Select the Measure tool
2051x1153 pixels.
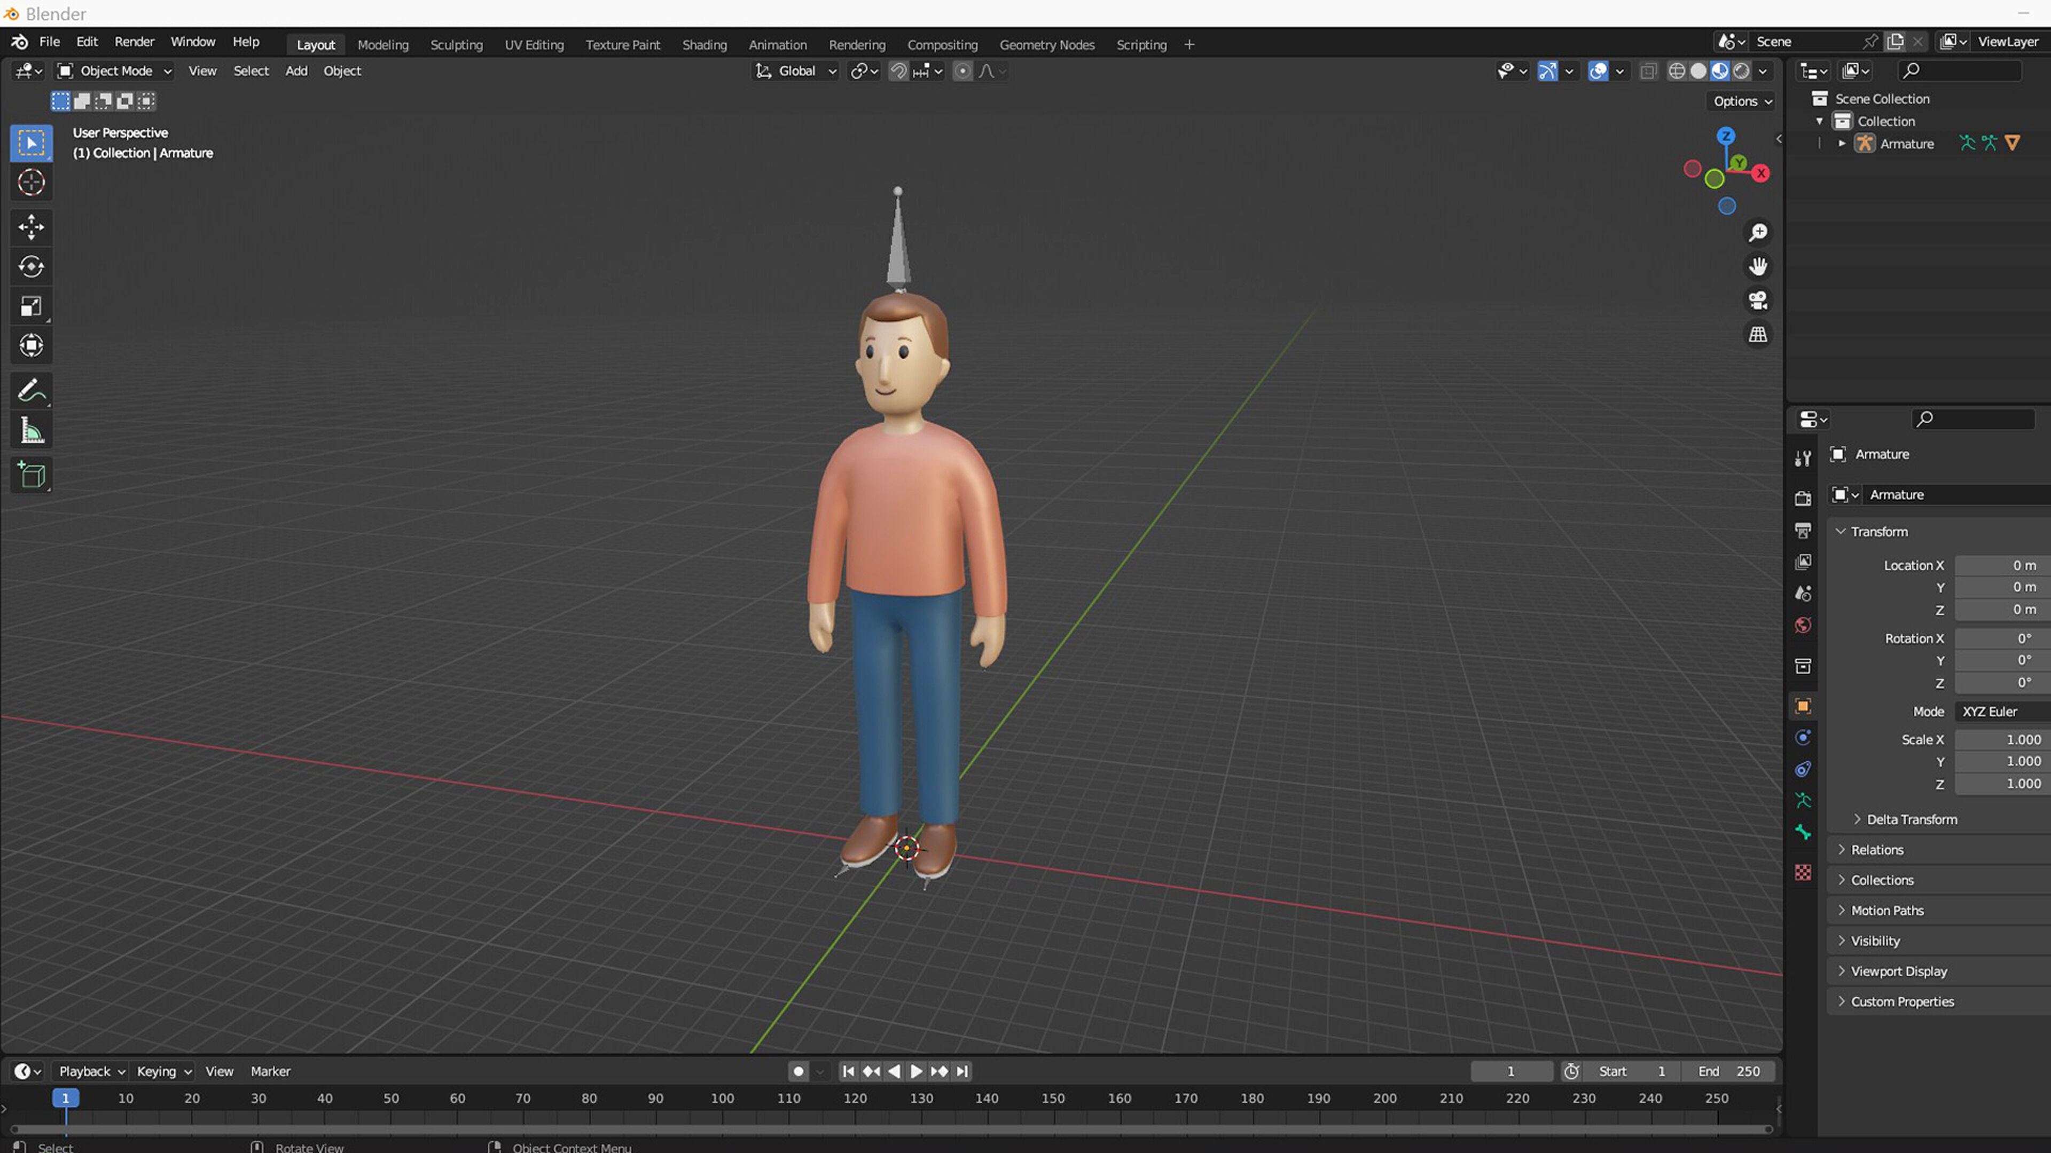[x=31, y=430]
